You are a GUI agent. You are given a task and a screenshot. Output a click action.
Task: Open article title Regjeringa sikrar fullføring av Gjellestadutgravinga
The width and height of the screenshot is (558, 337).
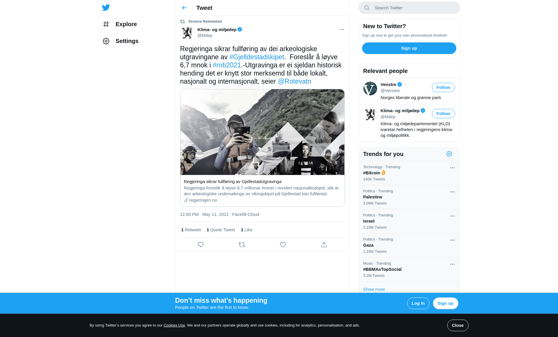pos(233,182)
